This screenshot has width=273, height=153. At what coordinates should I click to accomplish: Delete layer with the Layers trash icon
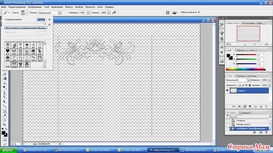point(266,106)
